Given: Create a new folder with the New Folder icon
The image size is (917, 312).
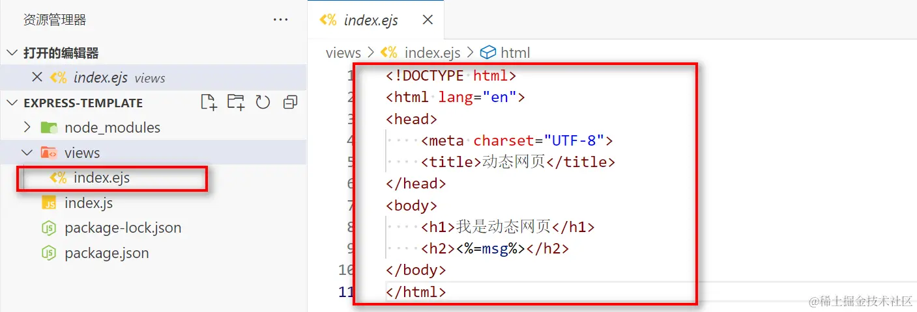Looking at the screenshot, I should pyautogui.click(x=235, y=102).
